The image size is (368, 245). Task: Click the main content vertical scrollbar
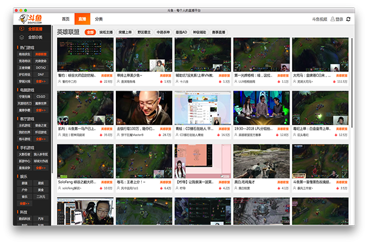(x=352, y=82)
